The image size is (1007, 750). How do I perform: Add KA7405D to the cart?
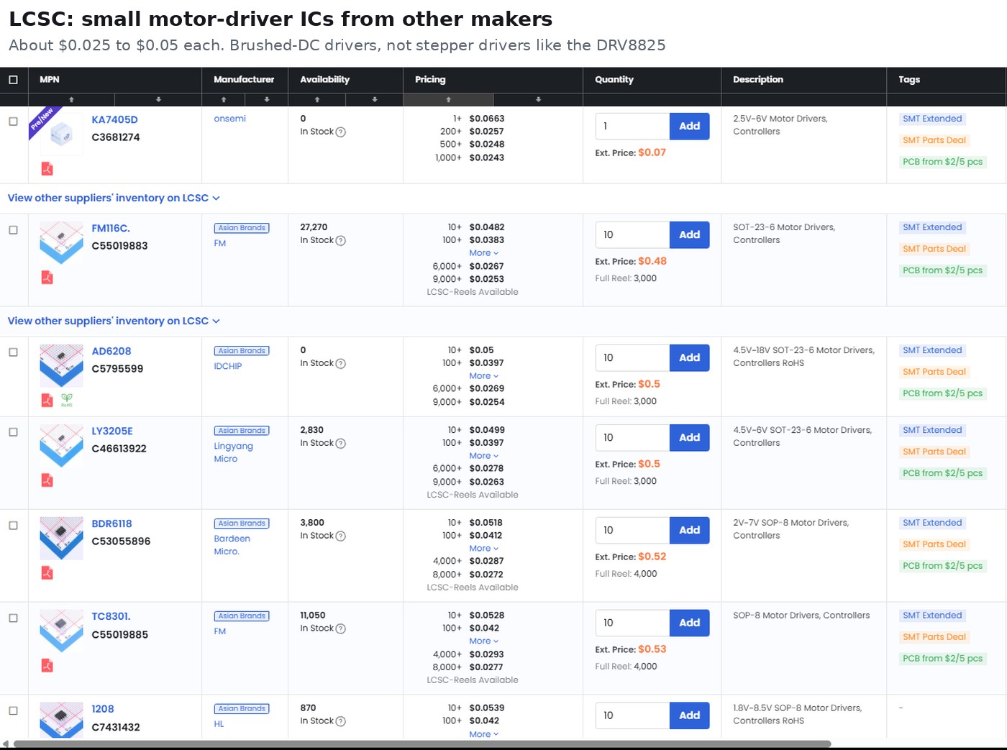coord(689,127)
